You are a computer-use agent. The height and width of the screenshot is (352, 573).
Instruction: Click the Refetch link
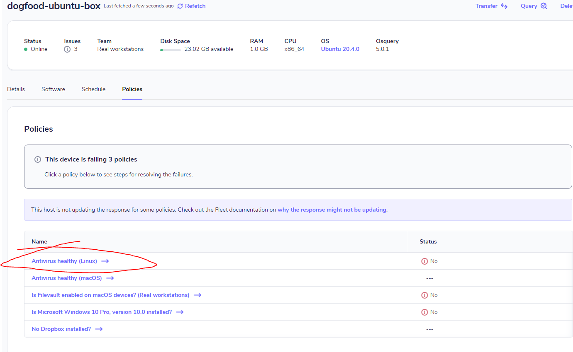[x=191, y=6]
